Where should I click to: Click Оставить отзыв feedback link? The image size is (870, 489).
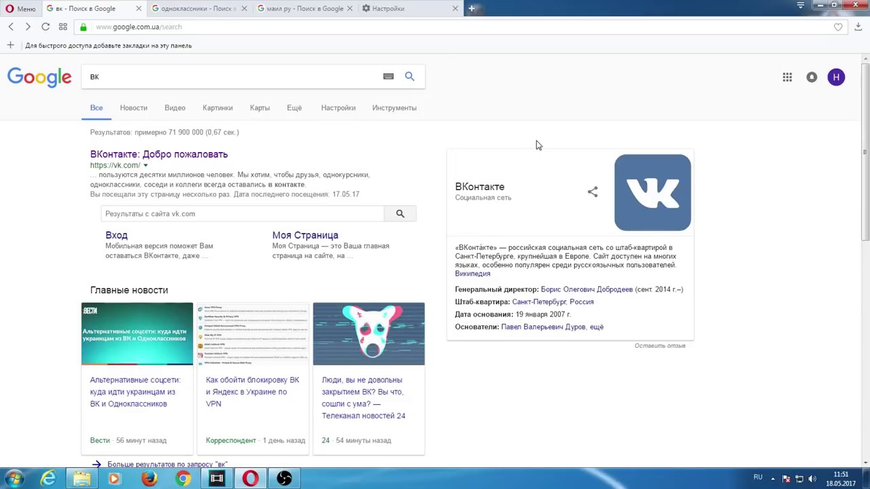point(660,346)
